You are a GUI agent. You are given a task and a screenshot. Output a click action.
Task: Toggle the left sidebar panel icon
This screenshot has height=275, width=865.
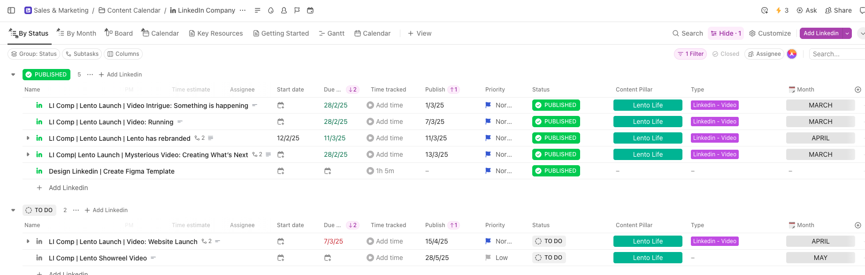tap(11, 10)
